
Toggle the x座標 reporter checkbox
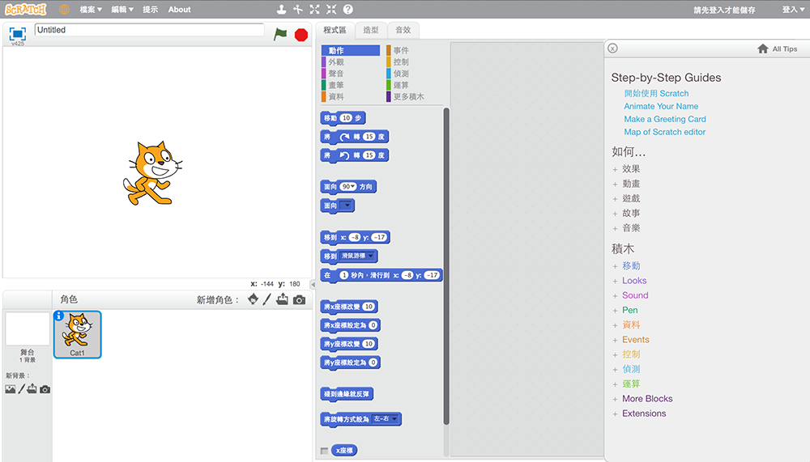click(x=325, y=451)
